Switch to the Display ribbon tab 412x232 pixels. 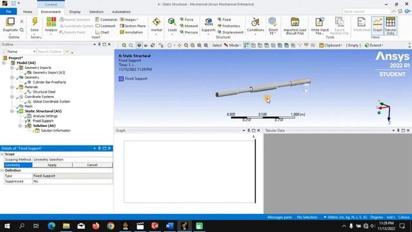tap(75, 12)
